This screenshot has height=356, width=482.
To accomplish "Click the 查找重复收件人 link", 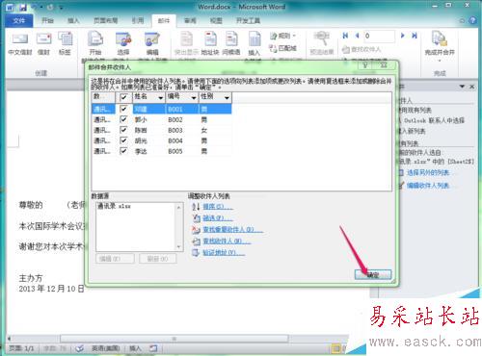I will [x=232, y=230].
